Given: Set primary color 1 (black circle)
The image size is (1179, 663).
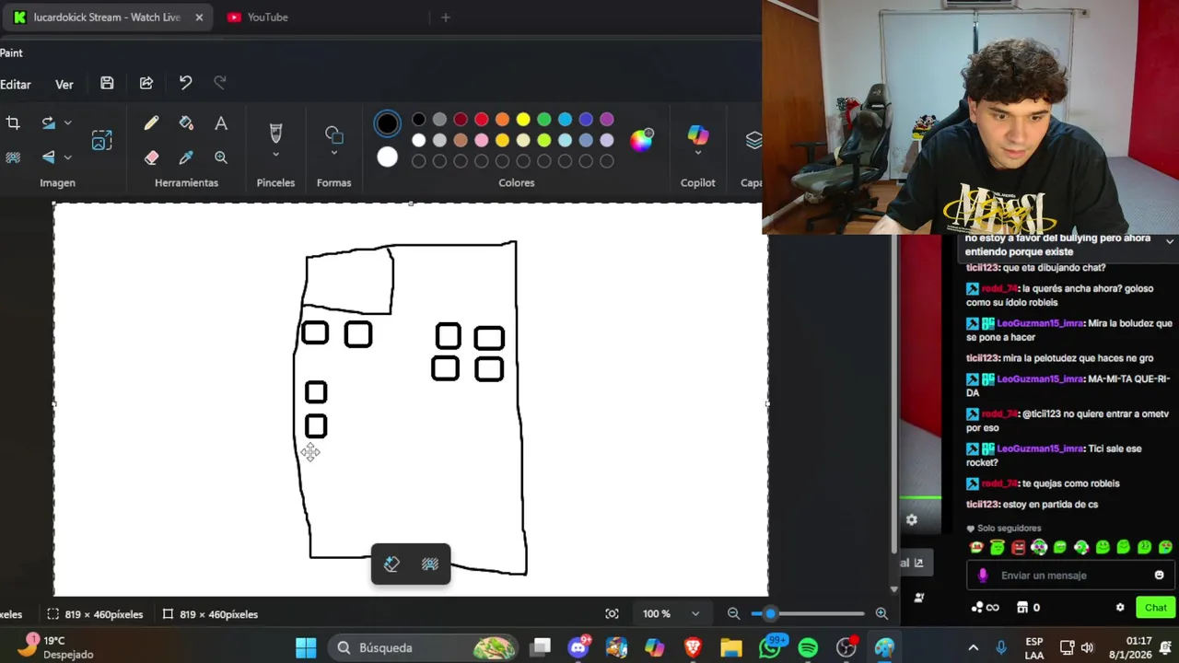Looking at the screenshot, I should (388, 123).
